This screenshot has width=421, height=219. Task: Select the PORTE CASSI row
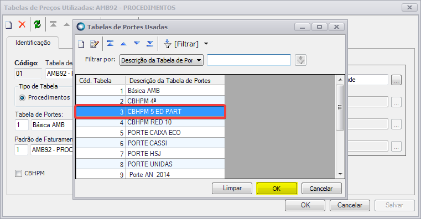tap(150, 143)
